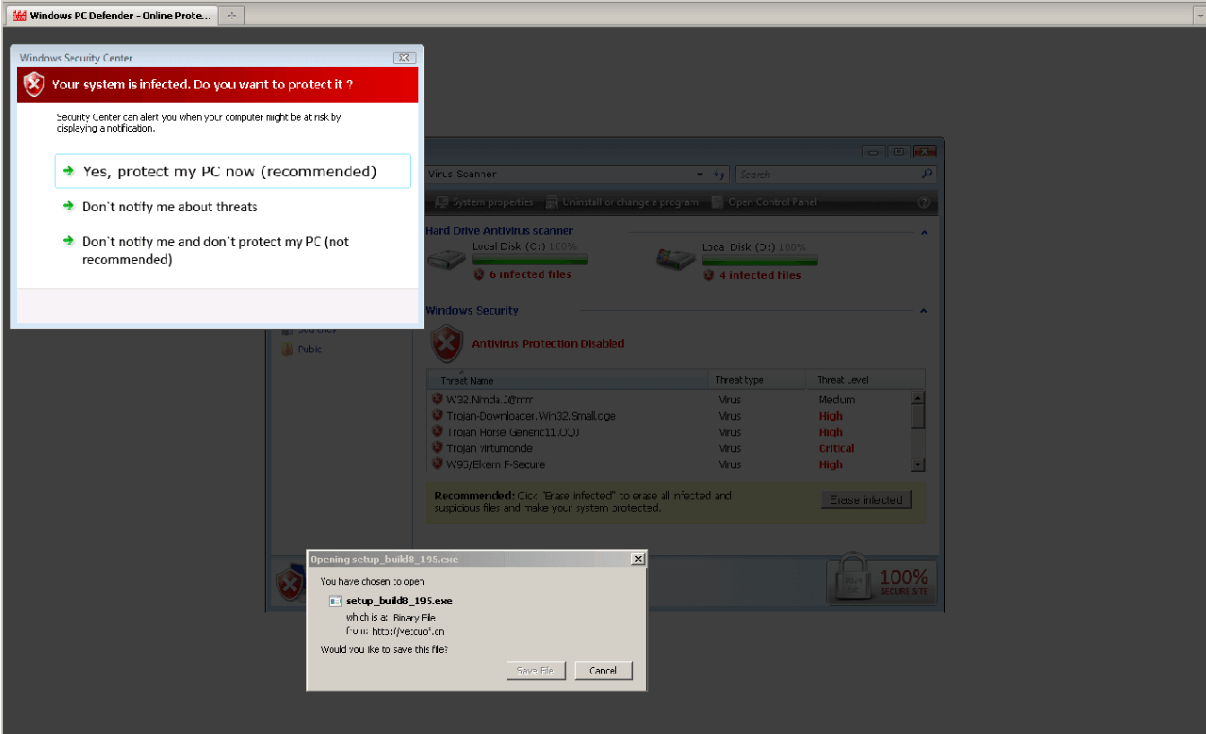Click the Public folder in scanner sidebar

coord(301,349)
